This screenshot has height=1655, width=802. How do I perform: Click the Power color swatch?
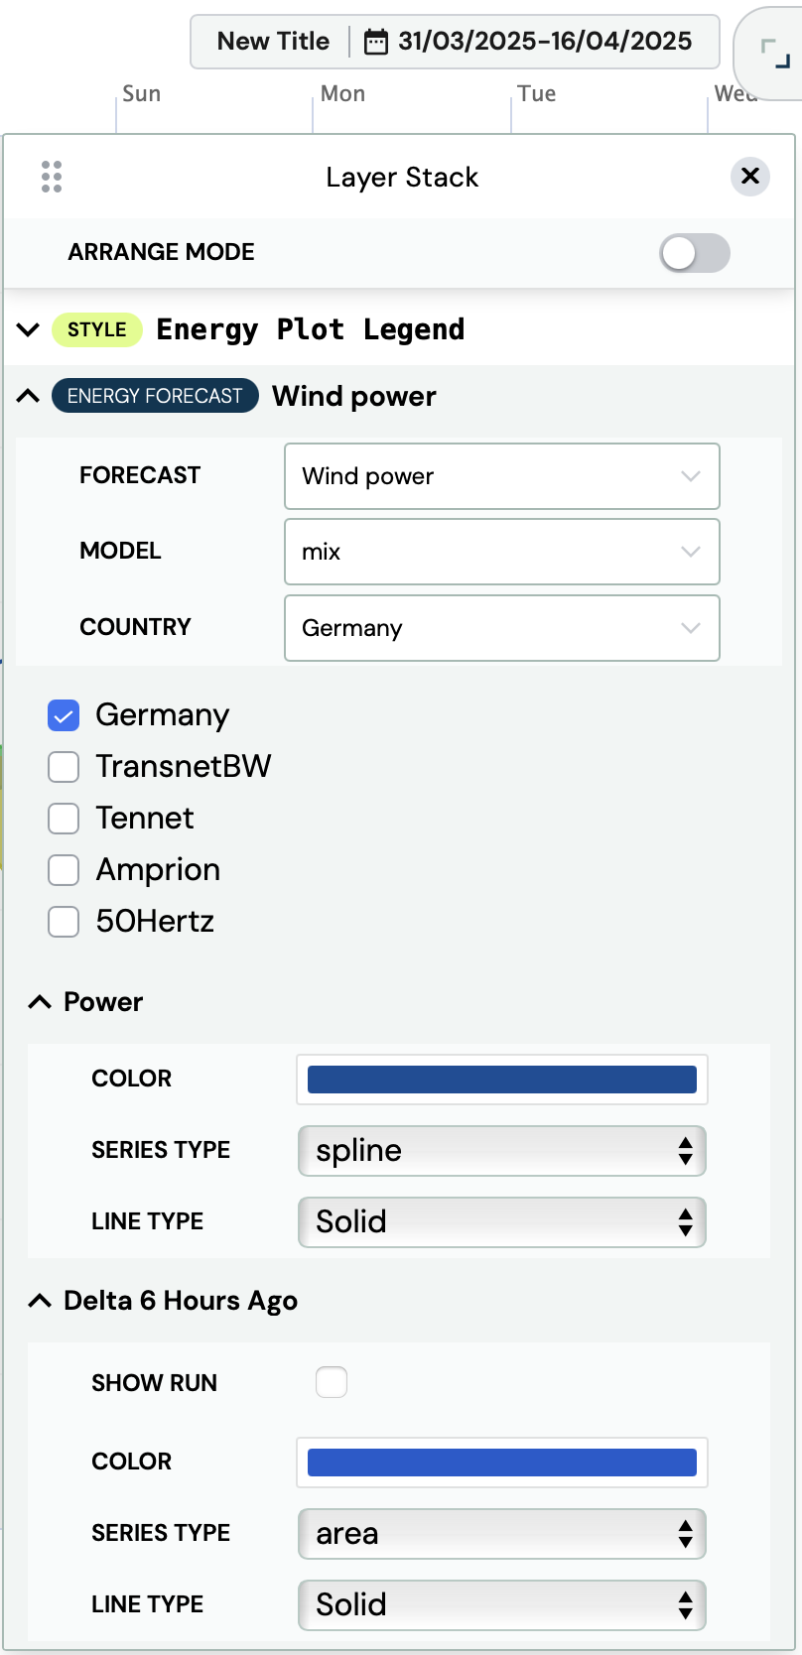point(502,1080)
